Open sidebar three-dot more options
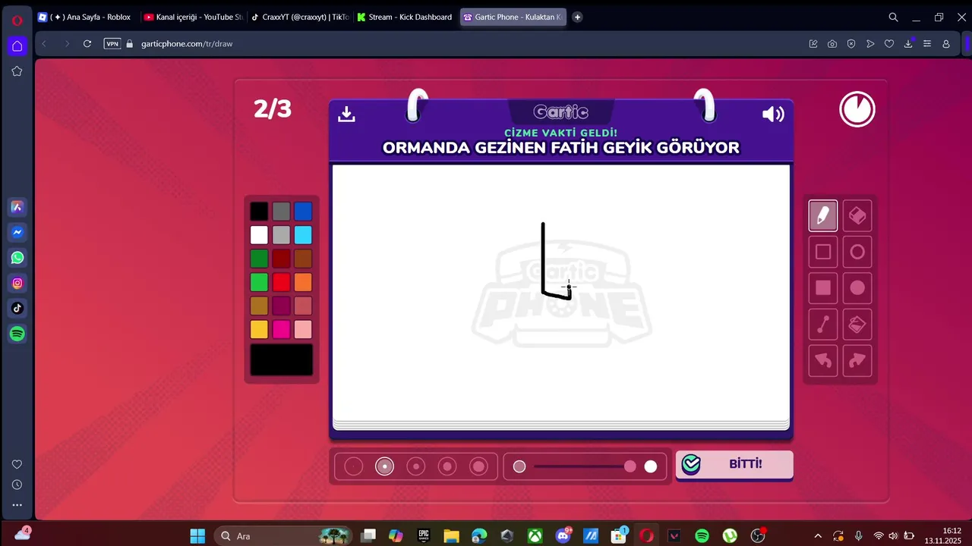This screenshot has width=972, height=546. click(17, 505)
